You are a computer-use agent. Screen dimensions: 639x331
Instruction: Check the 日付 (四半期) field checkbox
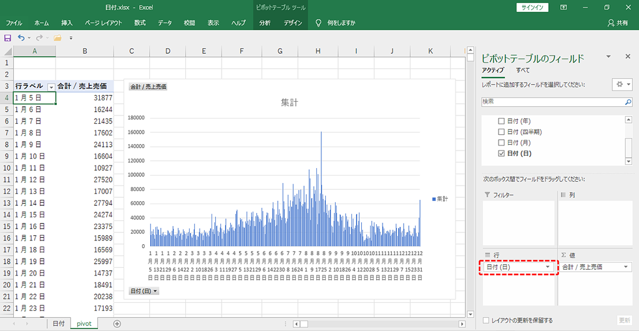coord(502,132)
